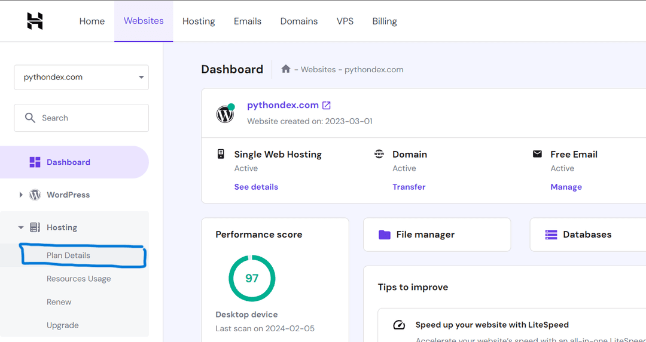The width and height of the screenshot is (646, 342).
Task: Click the Hostinger logo icon
Action: coord(35,21)
